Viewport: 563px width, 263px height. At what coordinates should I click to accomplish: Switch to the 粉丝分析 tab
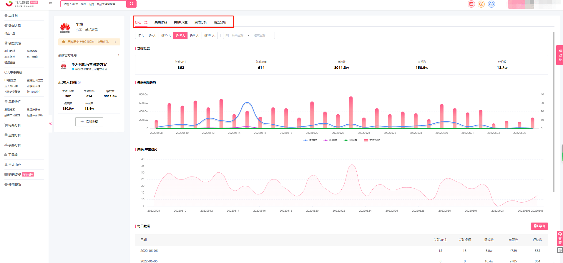[220, 22]
